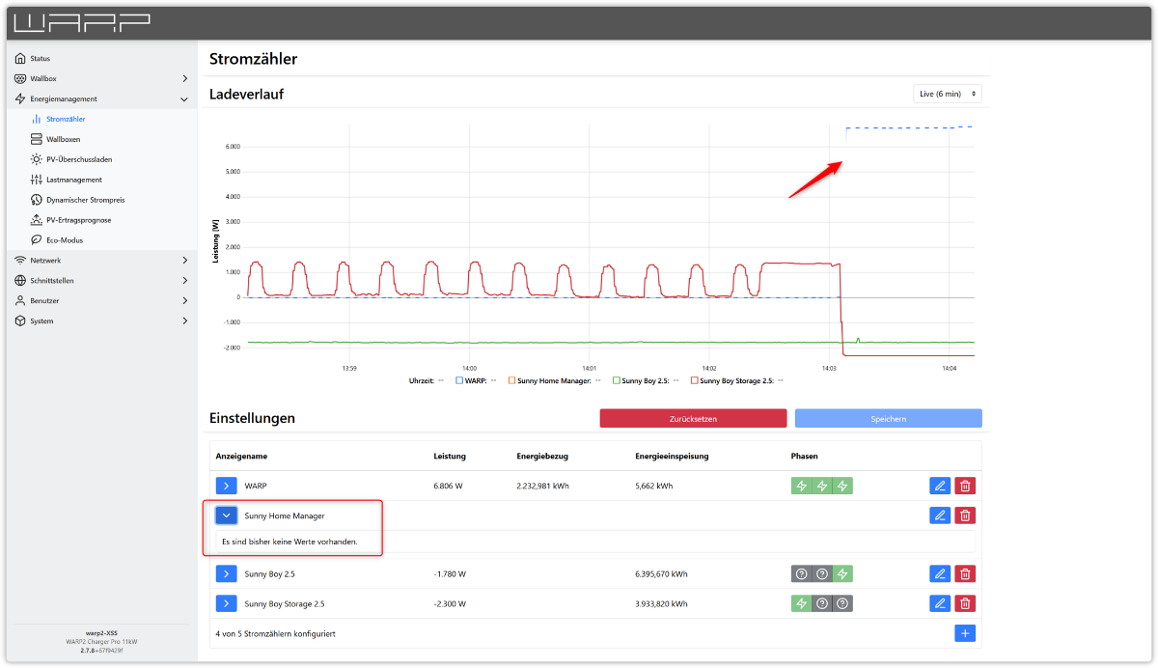1158x668 pixels.
Task: Open PV-Überschussladen sun icon
Action: click(x=37, y=159)
